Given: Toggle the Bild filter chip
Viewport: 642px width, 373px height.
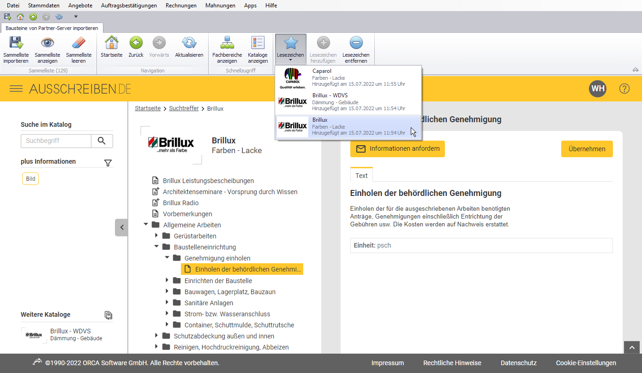Looking at the screenshot, I should 30,179.
